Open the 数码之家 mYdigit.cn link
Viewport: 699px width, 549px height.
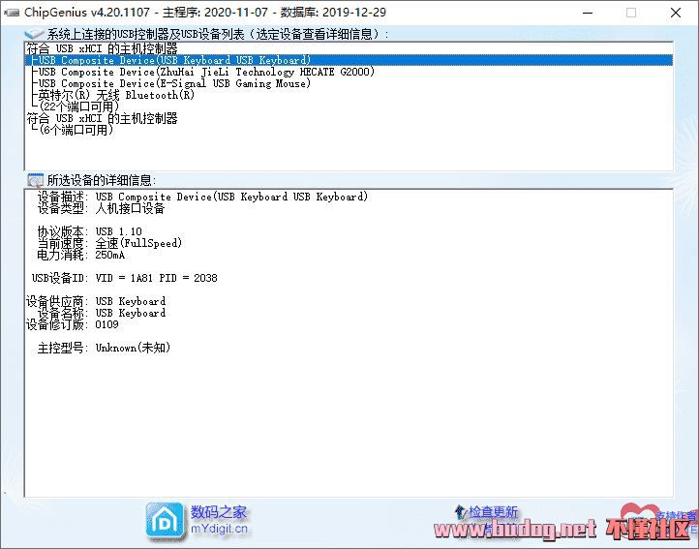coord(219,520)
